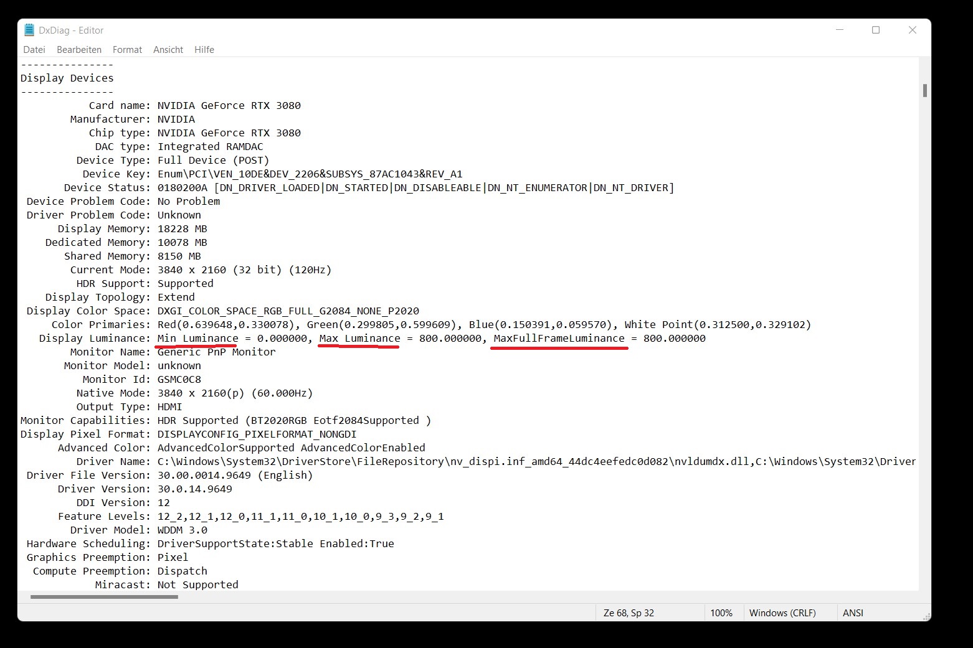Screen dimensions: 973x648
Task: Click the window resize grip corner
Action: 926,616
